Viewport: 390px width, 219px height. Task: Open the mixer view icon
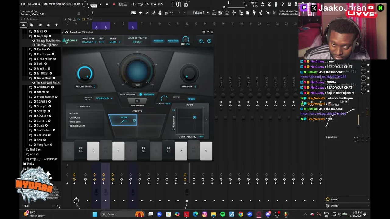[234, 12]
